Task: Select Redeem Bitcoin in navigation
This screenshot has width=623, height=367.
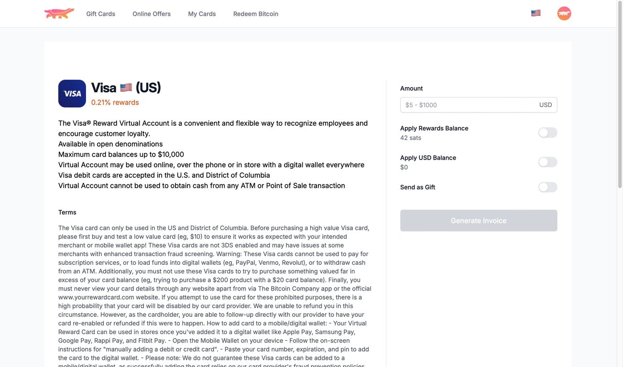Action: tap(256, 14)
